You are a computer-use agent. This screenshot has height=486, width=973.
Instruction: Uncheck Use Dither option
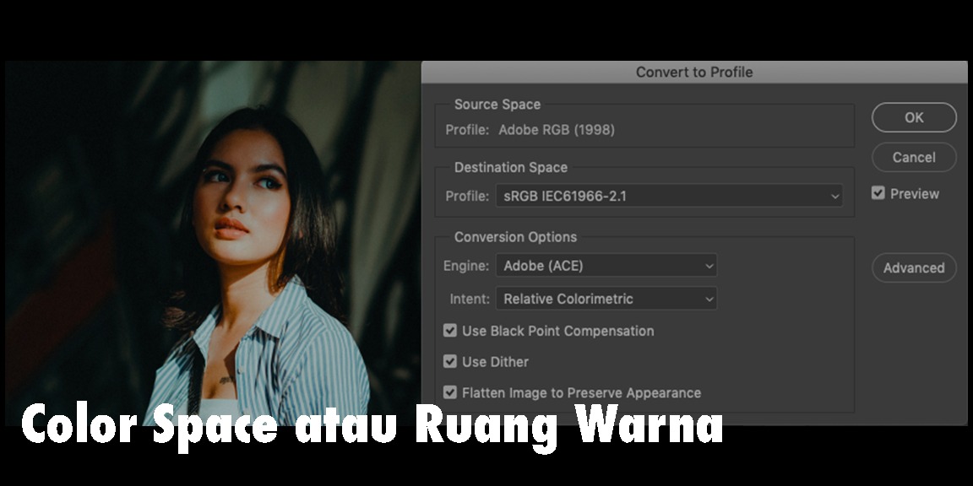(450, 361)
